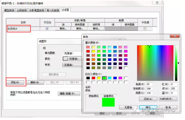The width and height of the screenshot is (185, 120).
Task: Pick the gray basic color in last row
Action: coord(104,68)
